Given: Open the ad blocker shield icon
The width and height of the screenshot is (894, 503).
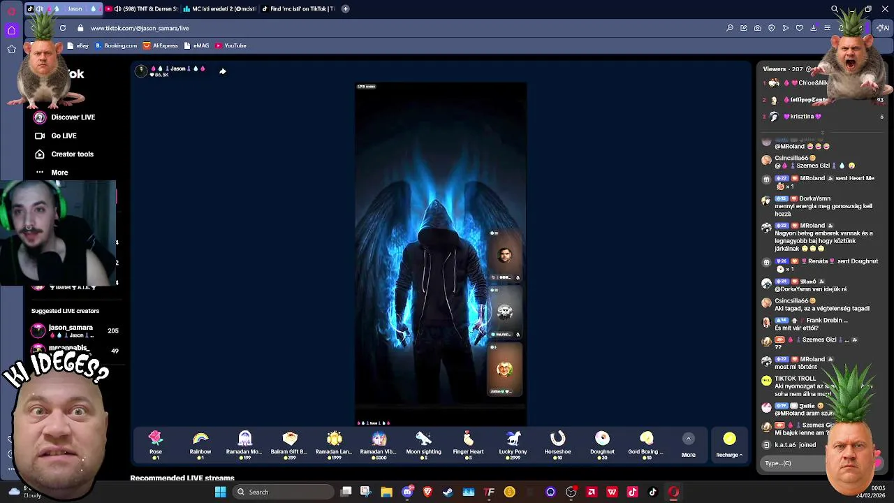Looking at the screenshot, I should click(x=772, y=28).
